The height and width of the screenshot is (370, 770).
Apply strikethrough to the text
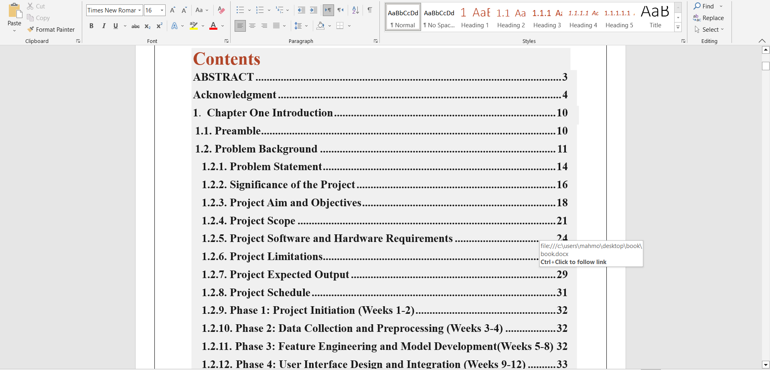136,26
